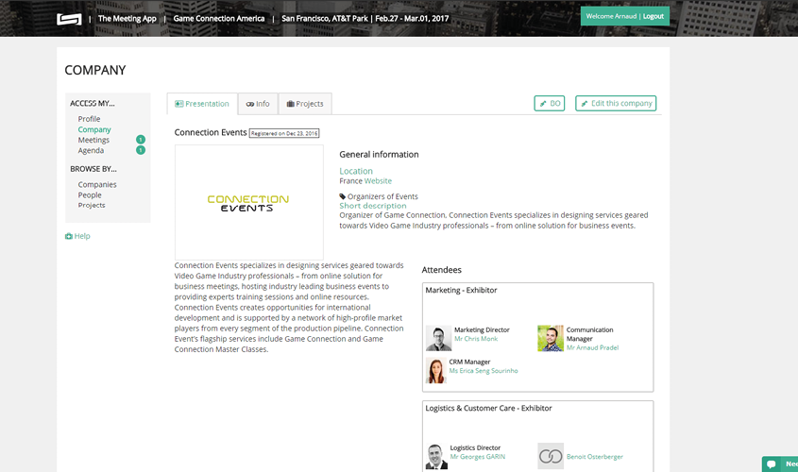798x472 pixels.
Task: Click Welcome Arnaud text in header
Action: 611,16
